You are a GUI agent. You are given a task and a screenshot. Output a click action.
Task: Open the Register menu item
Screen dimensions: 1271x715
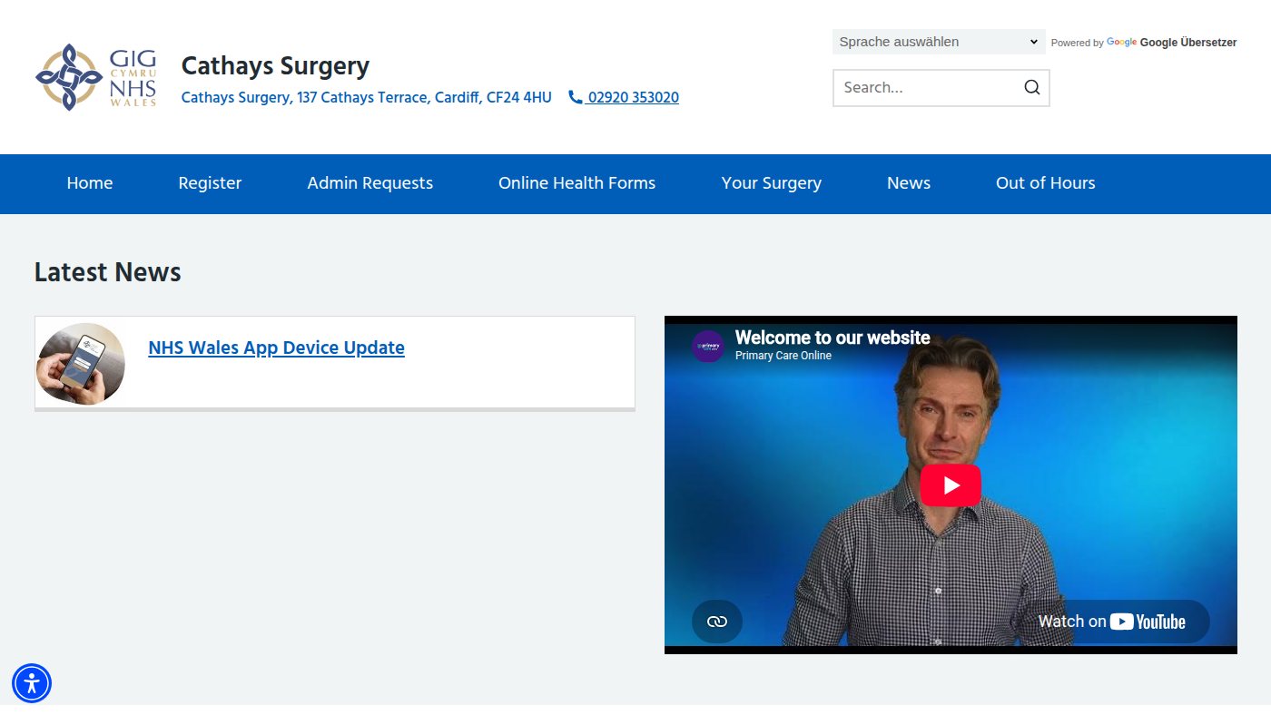pos(210,183)
